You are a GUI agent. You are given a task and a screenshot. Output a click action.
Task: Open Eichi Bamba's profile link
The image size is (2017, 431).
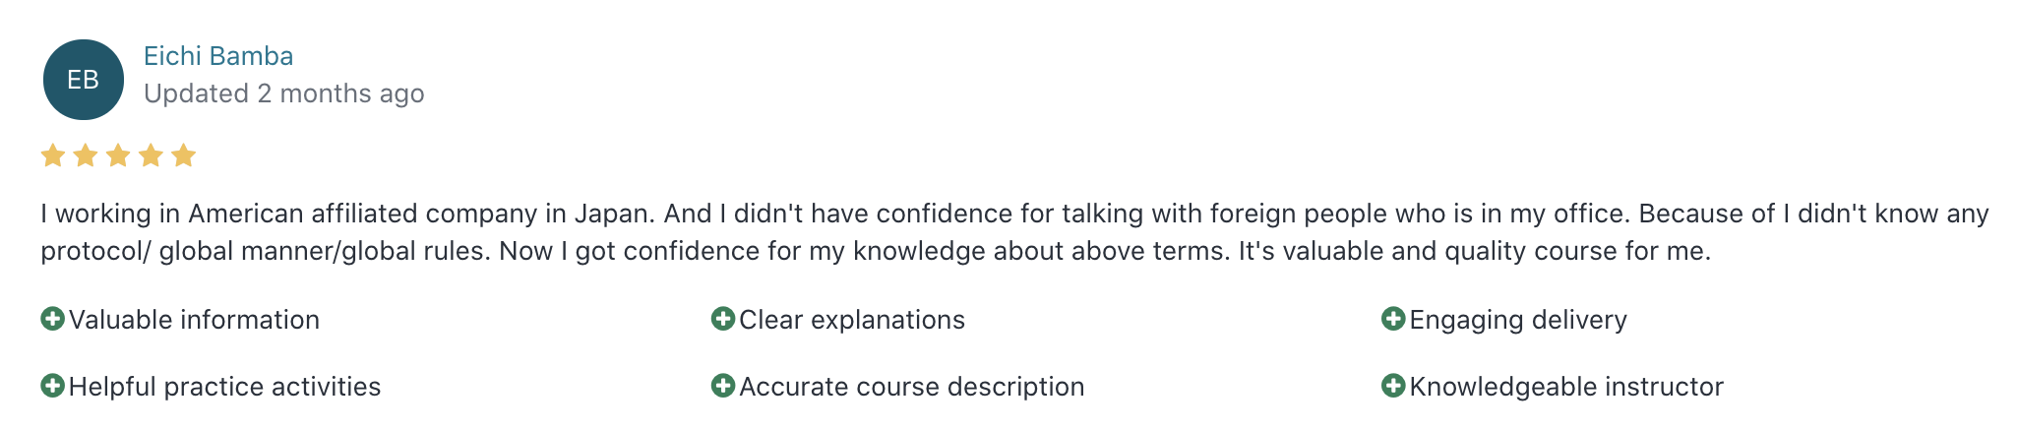tap(218, 56)
